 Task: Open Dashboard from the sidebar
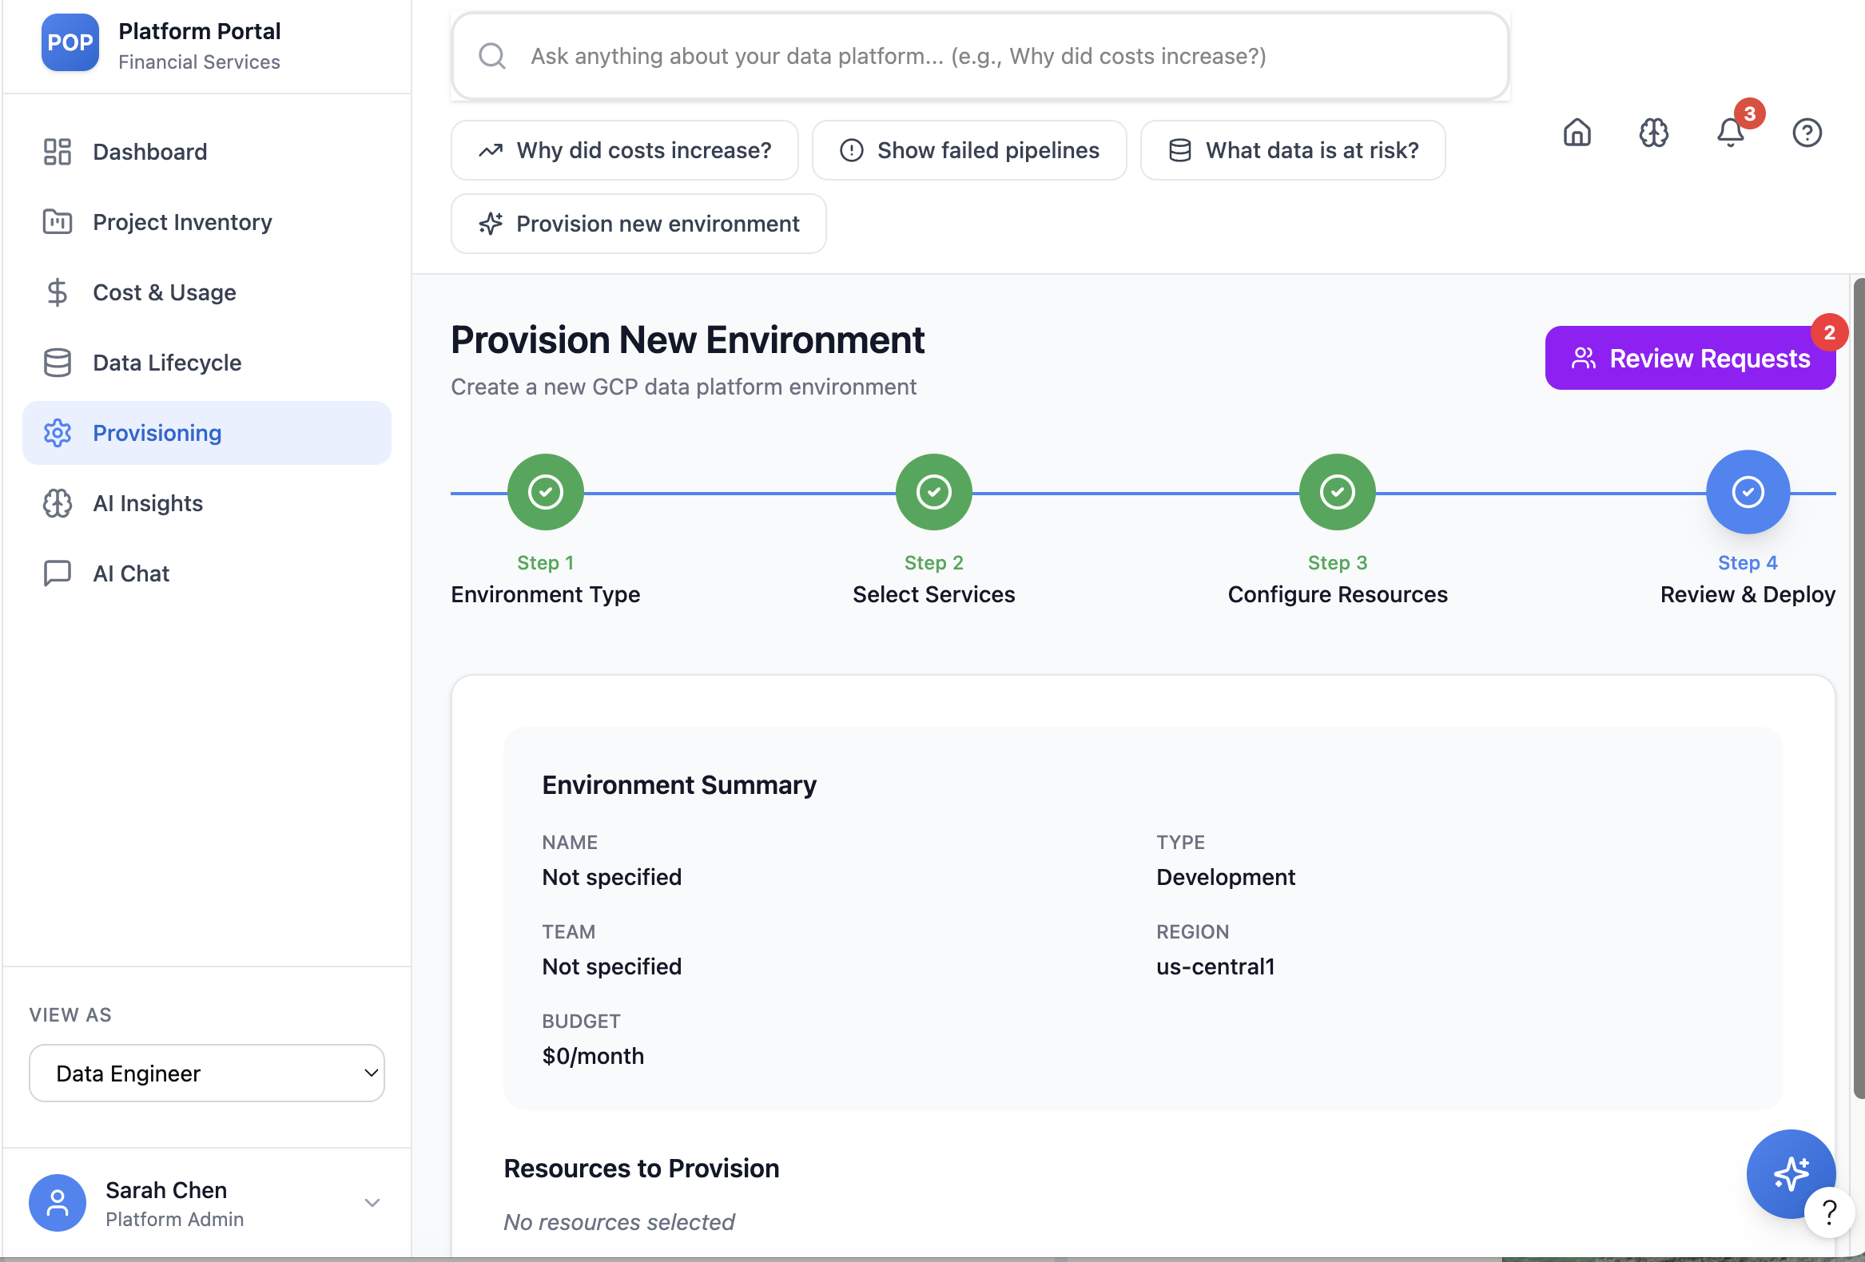point(206,152)
